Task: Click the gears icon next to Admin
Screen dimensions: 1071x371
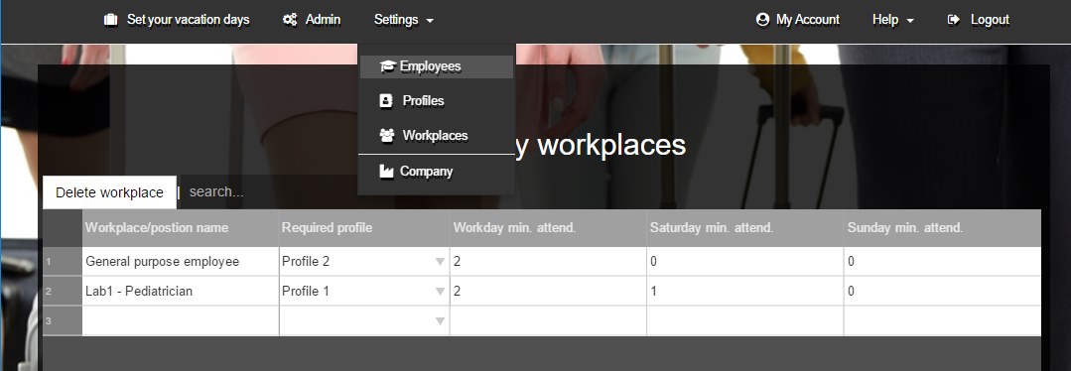Action: click(290, 20)
